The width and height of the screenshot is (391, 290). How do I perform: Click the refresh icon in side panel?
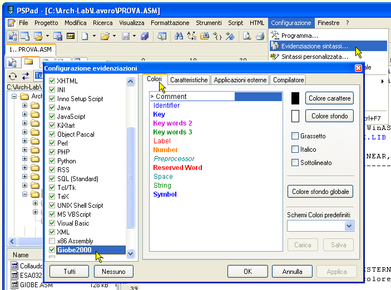click(13, 76)
